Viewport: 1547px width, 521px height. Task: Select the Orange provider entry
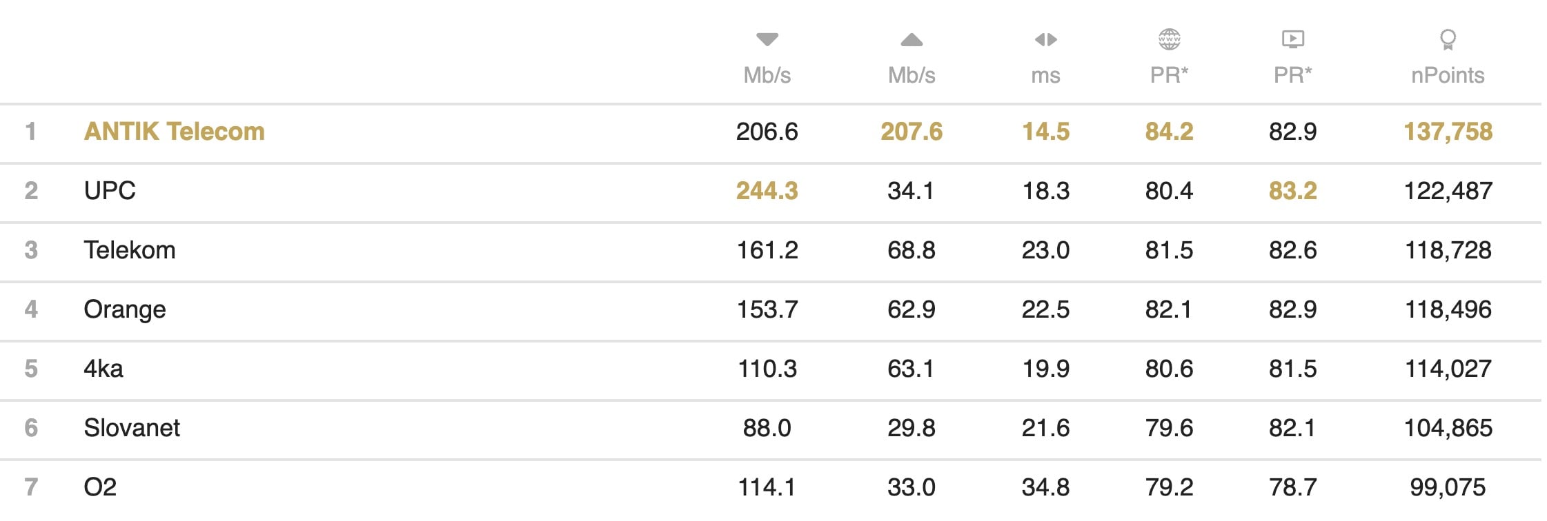125,309
